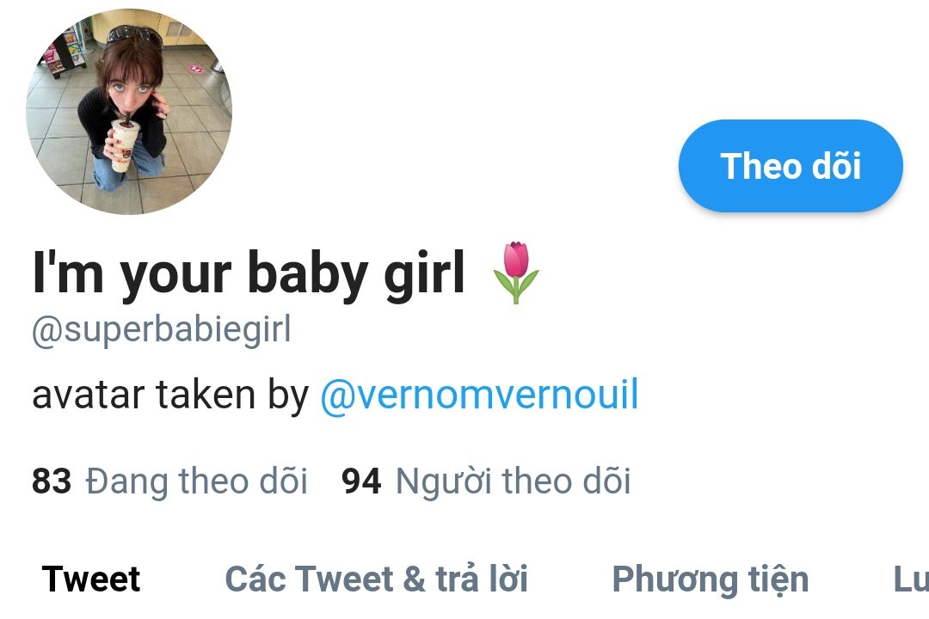The image size is (929, 619).
Task: Click the Người theo dõi label
Action: 513,481
